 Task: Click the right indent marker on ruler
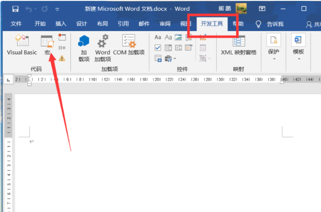pos(282,82)
